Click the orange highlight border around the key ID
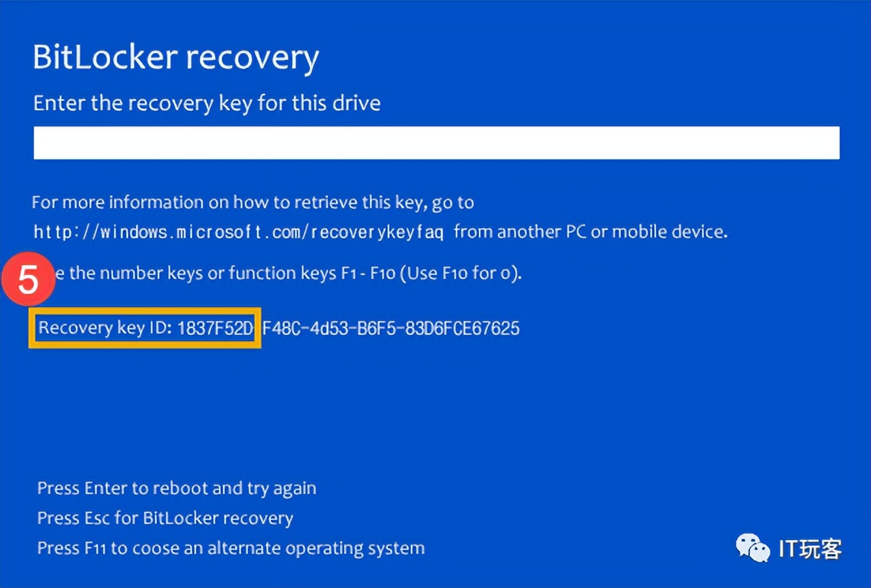Viewport: 871px width, 588px height. 145,311
